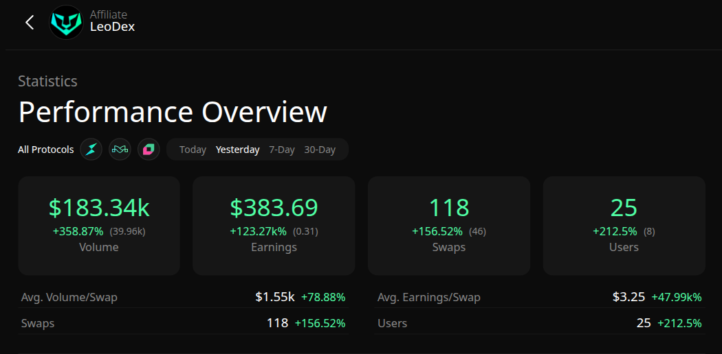Click the LeoDex affiliate name
722x354 pixels.
[112, 28]
